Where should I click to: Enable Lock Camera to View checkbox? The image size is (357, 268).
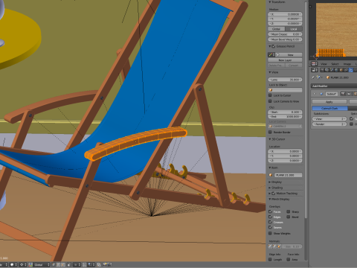pos(271,101)
